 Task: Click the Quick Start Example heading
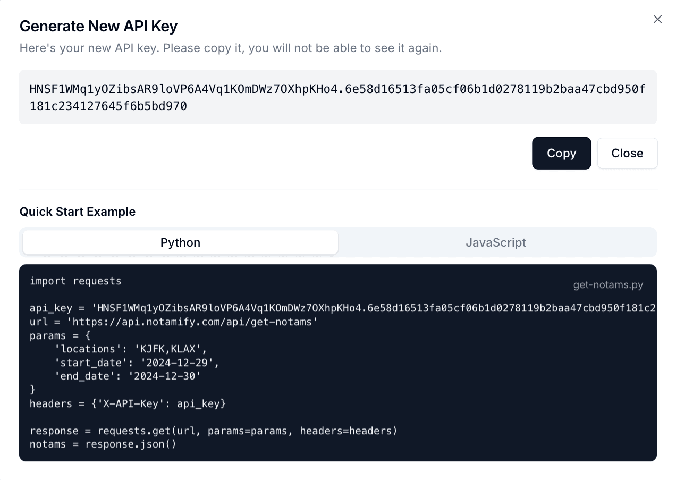pyautogui.click(x=77, y=212)
